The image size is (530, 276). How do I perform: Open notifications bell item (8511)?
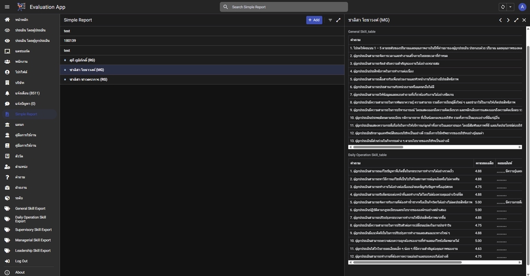click(7, 93)
